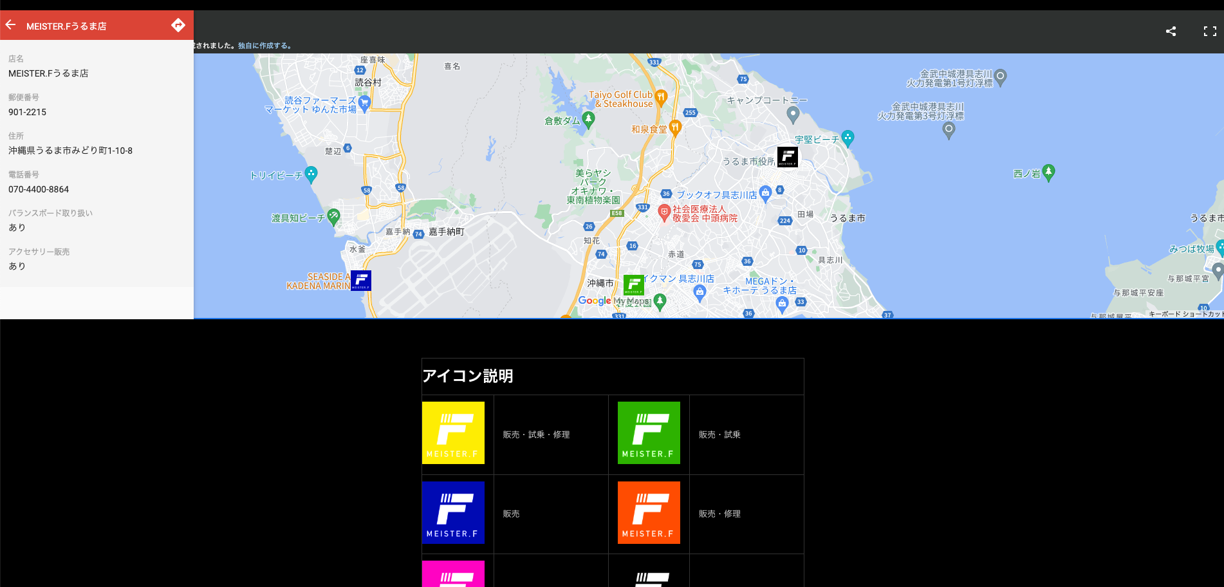Click the postal code 901-2215
Screen dimensions: 1224x587
28,112
